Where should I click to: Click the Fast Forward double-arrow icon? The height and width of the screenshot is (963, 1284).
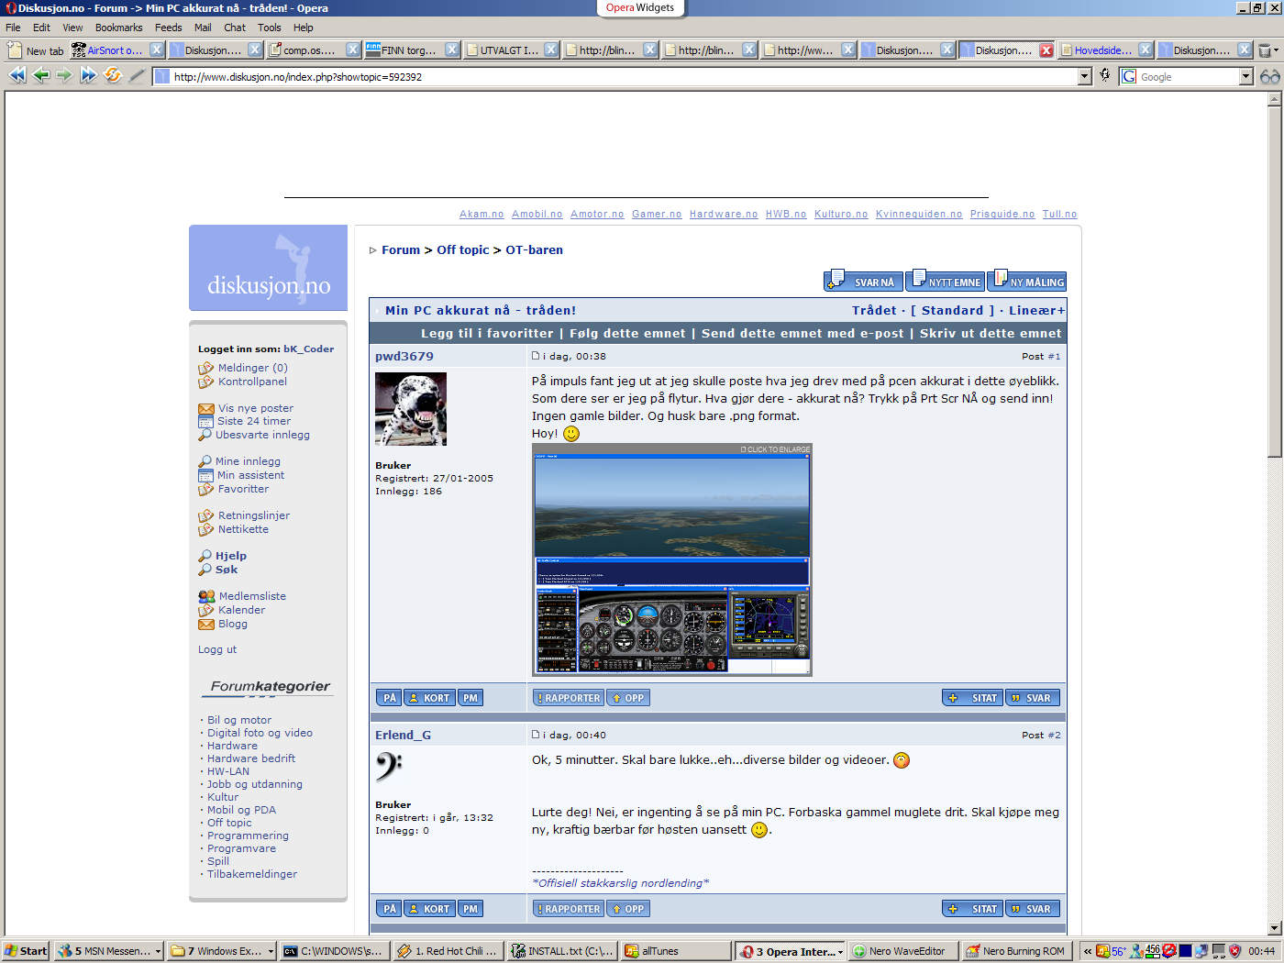click(89, 76)
